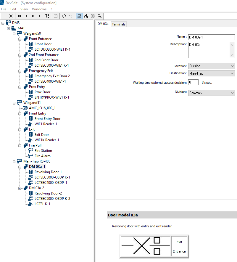Jump to first item with toolbar arrow
Image resolution: width=237 pixels, height=262 pixels.
[20, 16]
